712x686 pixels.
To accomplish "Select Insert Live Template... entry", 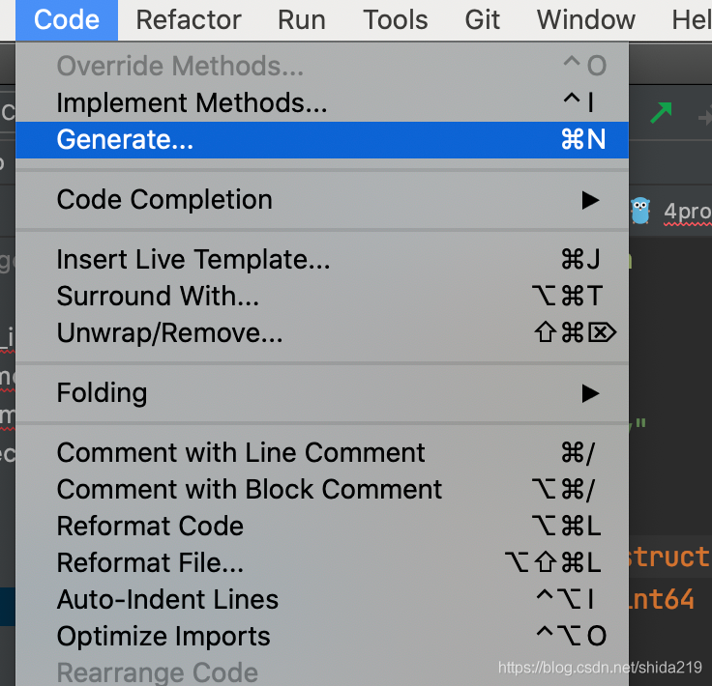I will pyautogui.click(x=193, y=260).
